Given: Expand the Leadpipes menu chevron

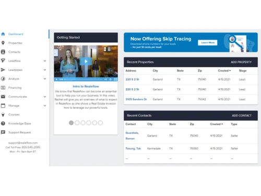Looking at the screenshot, I should (45, 70).
